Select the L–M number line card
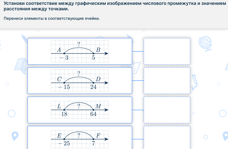 click(x=80, y=110)
